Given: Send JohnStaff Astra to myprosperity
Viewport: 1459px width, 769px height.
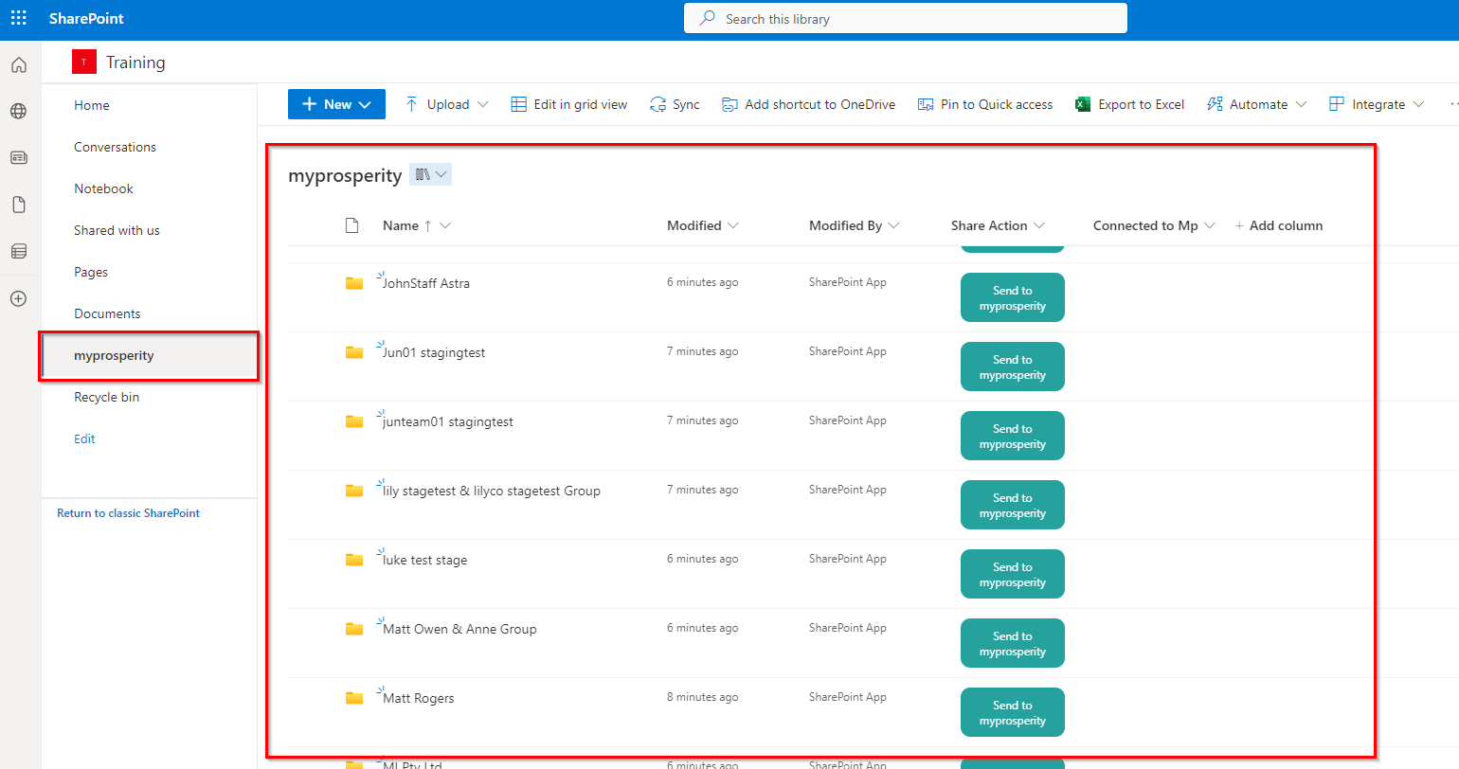Looking at the screenshot, I should point(1013,297).
